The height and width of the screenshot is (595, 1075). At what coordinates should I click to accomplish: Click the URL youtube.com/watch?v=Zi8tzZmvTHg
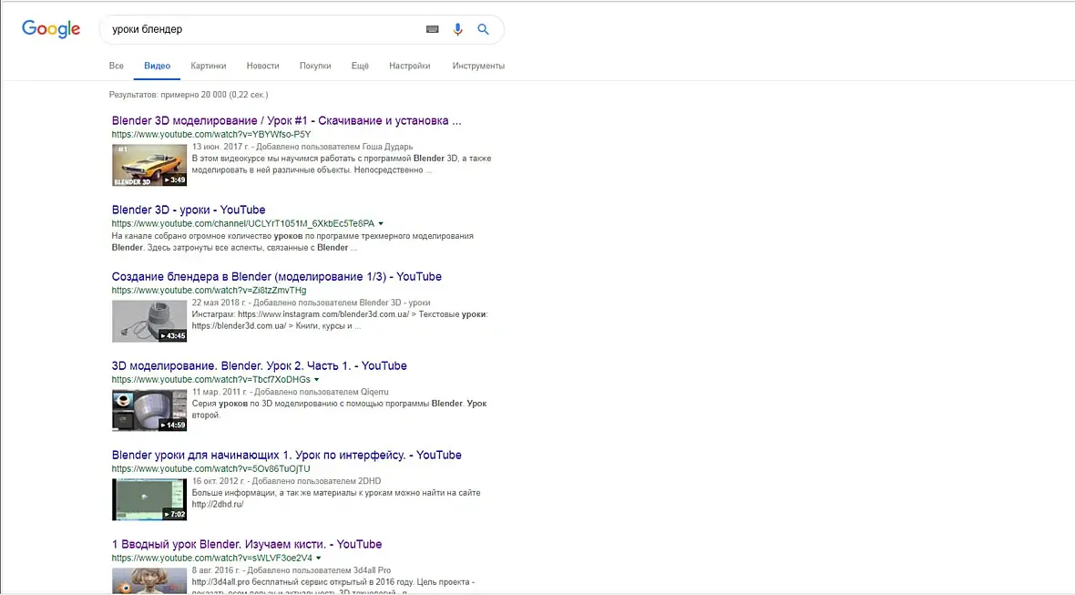pyautogui.click(x=210, y=290)
